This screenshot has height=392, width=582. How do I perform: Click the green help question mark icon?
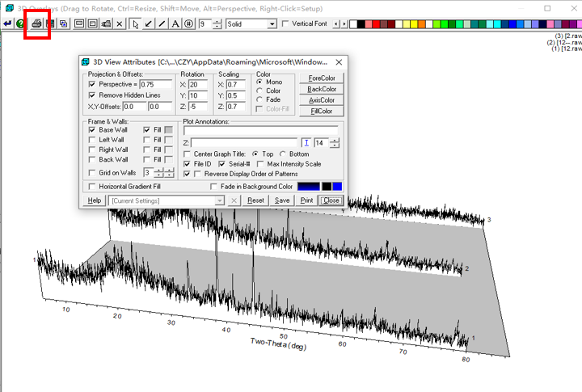coord(20,23)
